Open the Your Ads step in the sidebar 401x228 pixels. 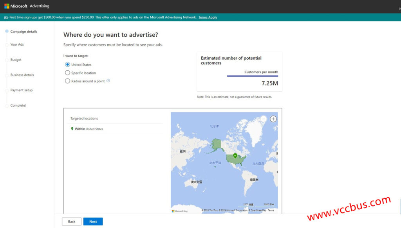click(17, 45)
